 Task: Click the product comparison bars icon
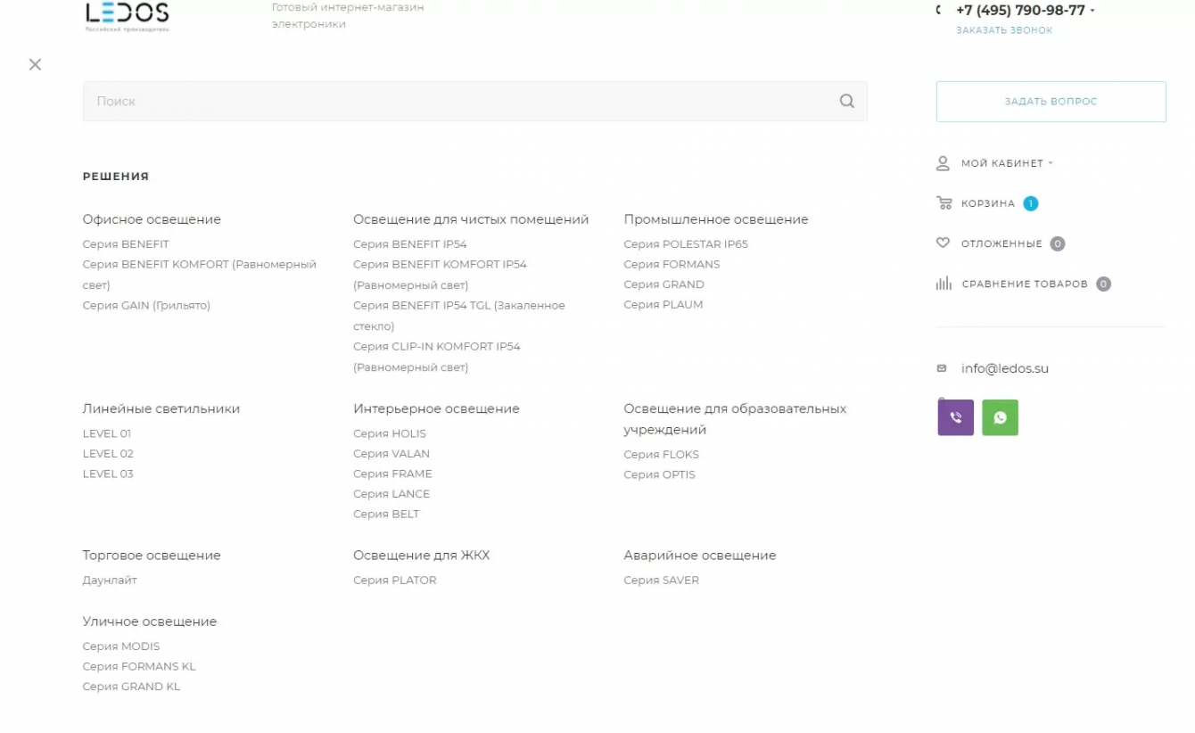[x=944, y=284]
